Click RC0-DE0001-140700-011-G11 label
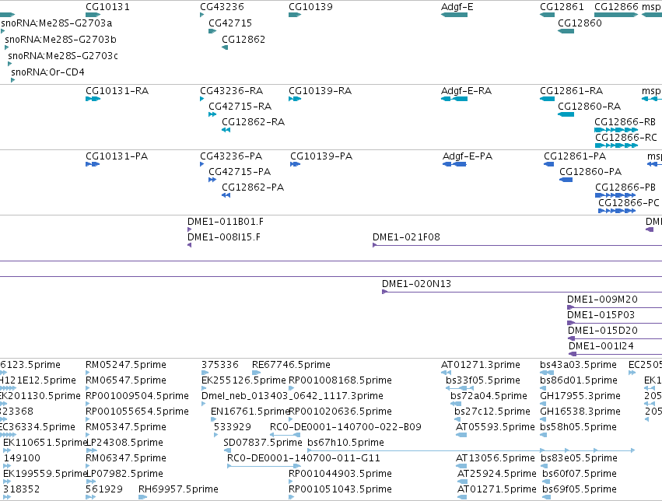The height and width of the screenshot is (501, 662). [x=303, y=458]
